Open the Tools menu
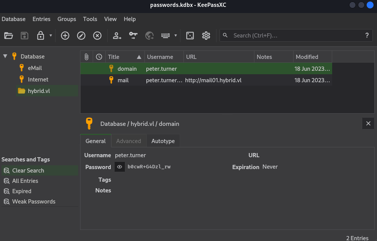Screen dimensions: 377x241 click(90, 19)
